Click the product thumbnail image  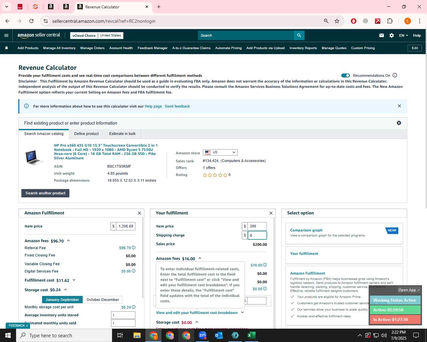[x=34, y=158]
